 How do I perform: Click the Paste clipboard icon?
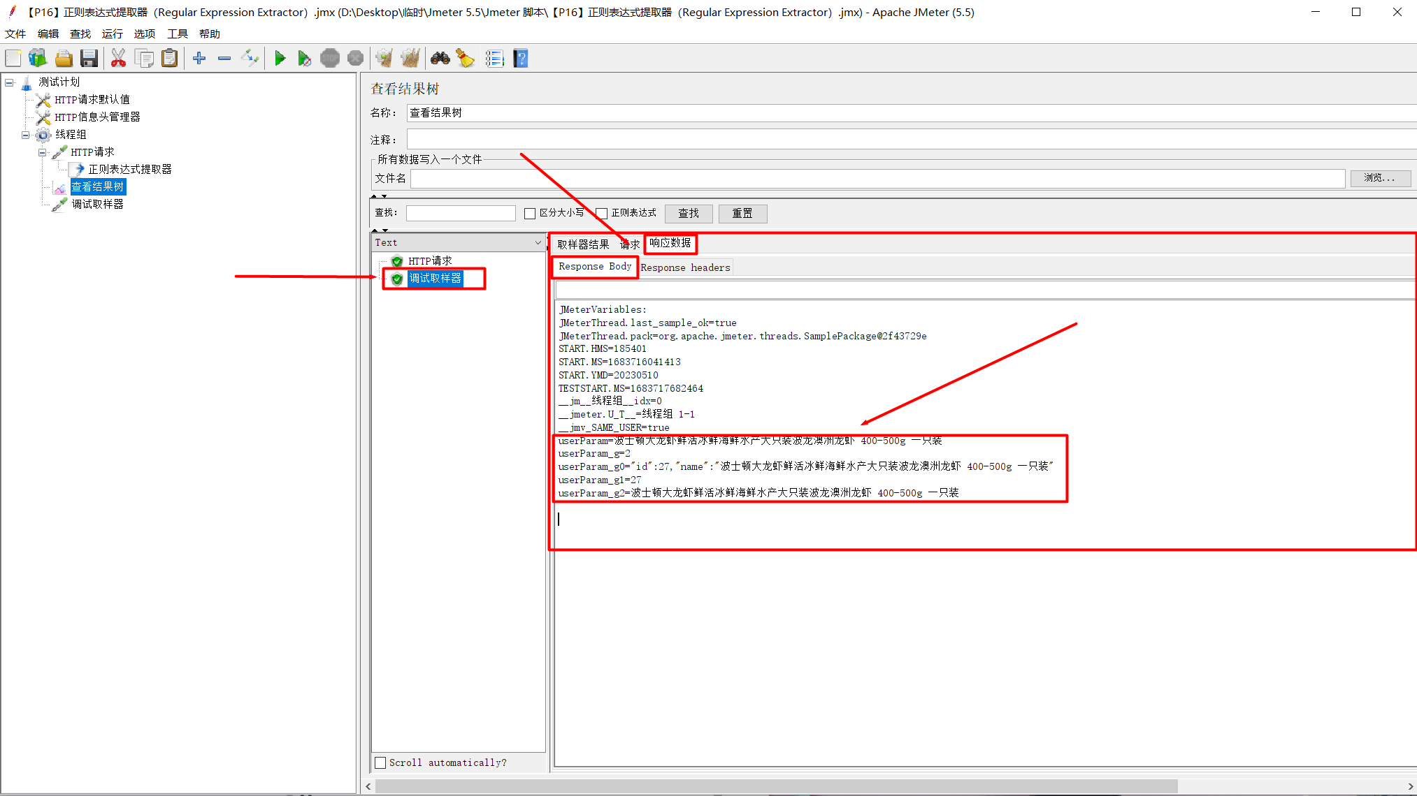click(x=169, y=59)
